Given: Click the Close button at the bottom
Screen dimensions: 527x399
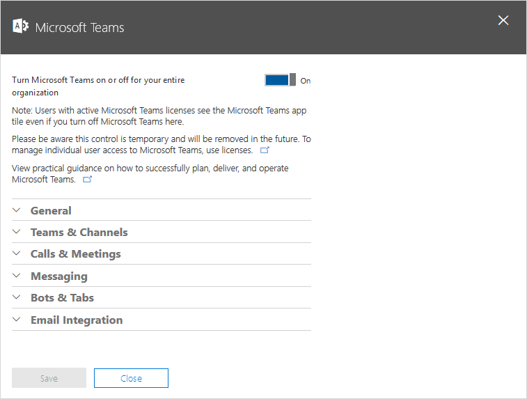Looking at the screenshot, I should (131, 378).
